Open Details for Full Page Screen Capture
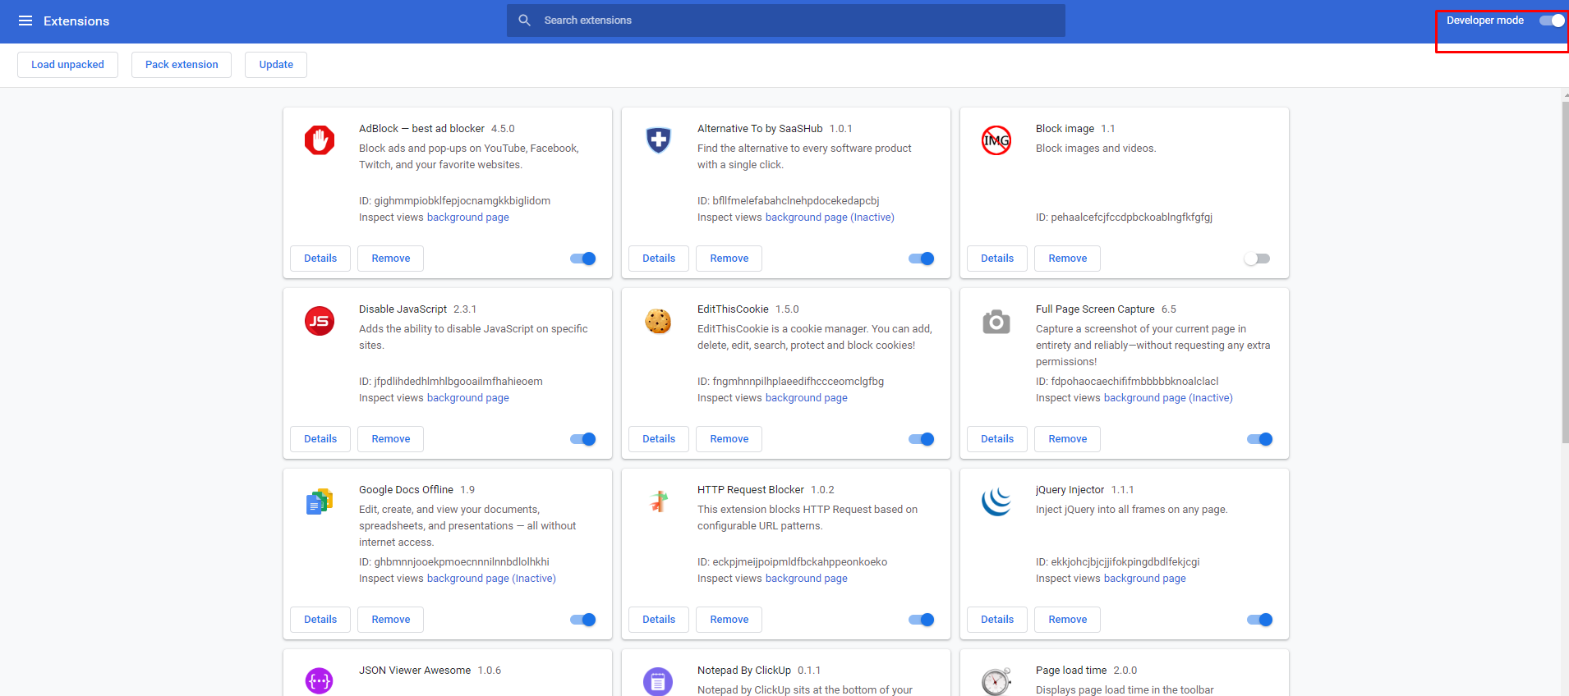1569x696 pixels. coord(997,439)
